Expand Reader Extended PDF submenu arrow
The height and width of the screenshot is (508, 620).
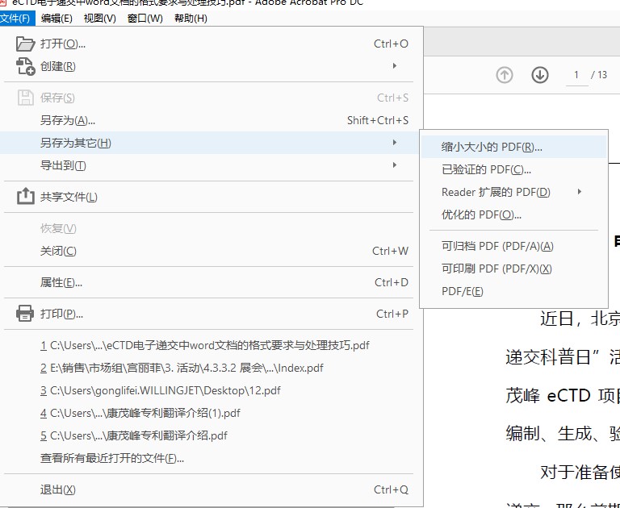point(580,192)
